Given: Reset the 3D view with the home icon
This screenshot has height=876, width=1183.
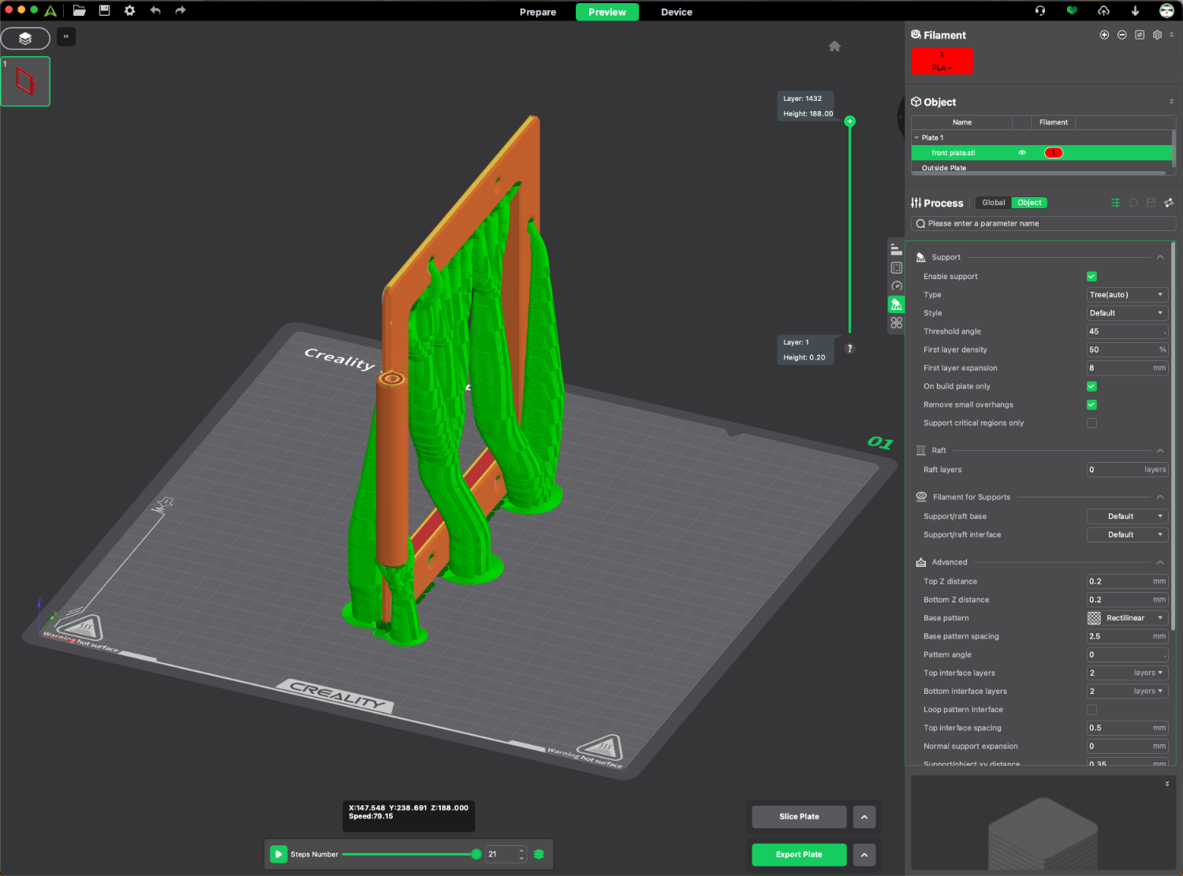Looking at the screenshot, I should tap(834, 46).
